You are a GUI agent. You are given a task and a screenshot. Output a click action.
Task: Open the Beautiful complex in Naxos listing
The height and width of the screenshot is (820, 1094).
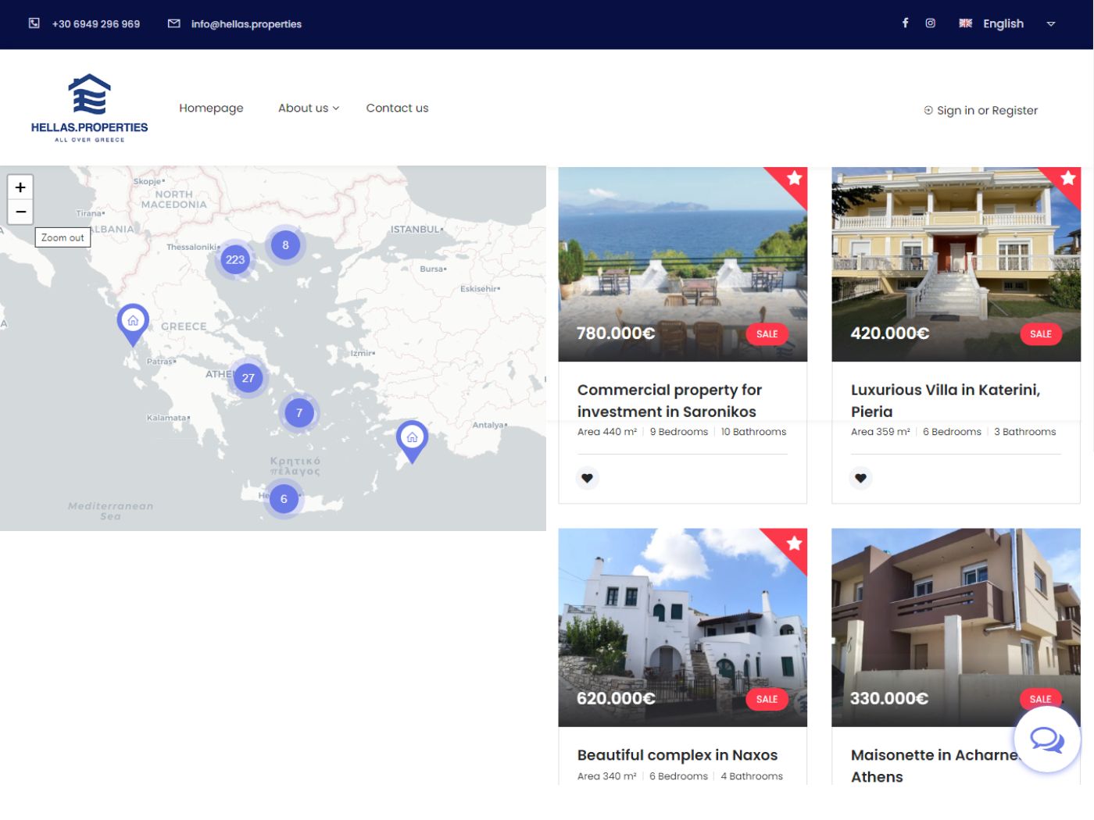pyautogui.click(x=677, y=754)
